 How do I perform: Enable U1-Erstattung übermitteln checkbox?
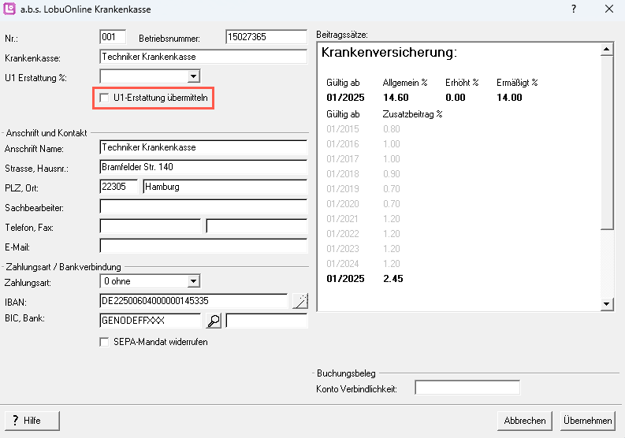coord(106,98)
